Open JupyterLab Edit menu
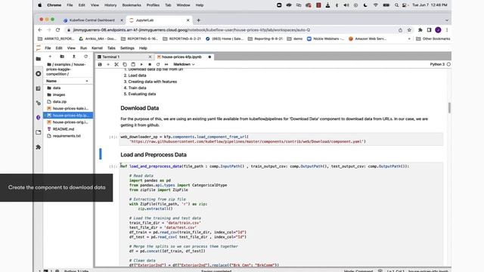This screenshot has height=272, width=484. (x=59, y=48)
